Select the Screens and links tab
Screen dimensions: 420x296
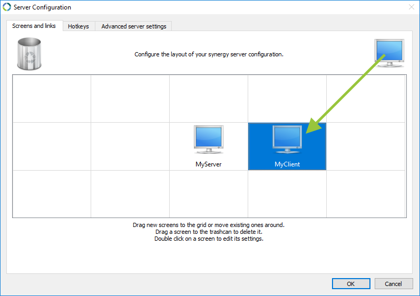pyautogui.click(x=34, y=26)
